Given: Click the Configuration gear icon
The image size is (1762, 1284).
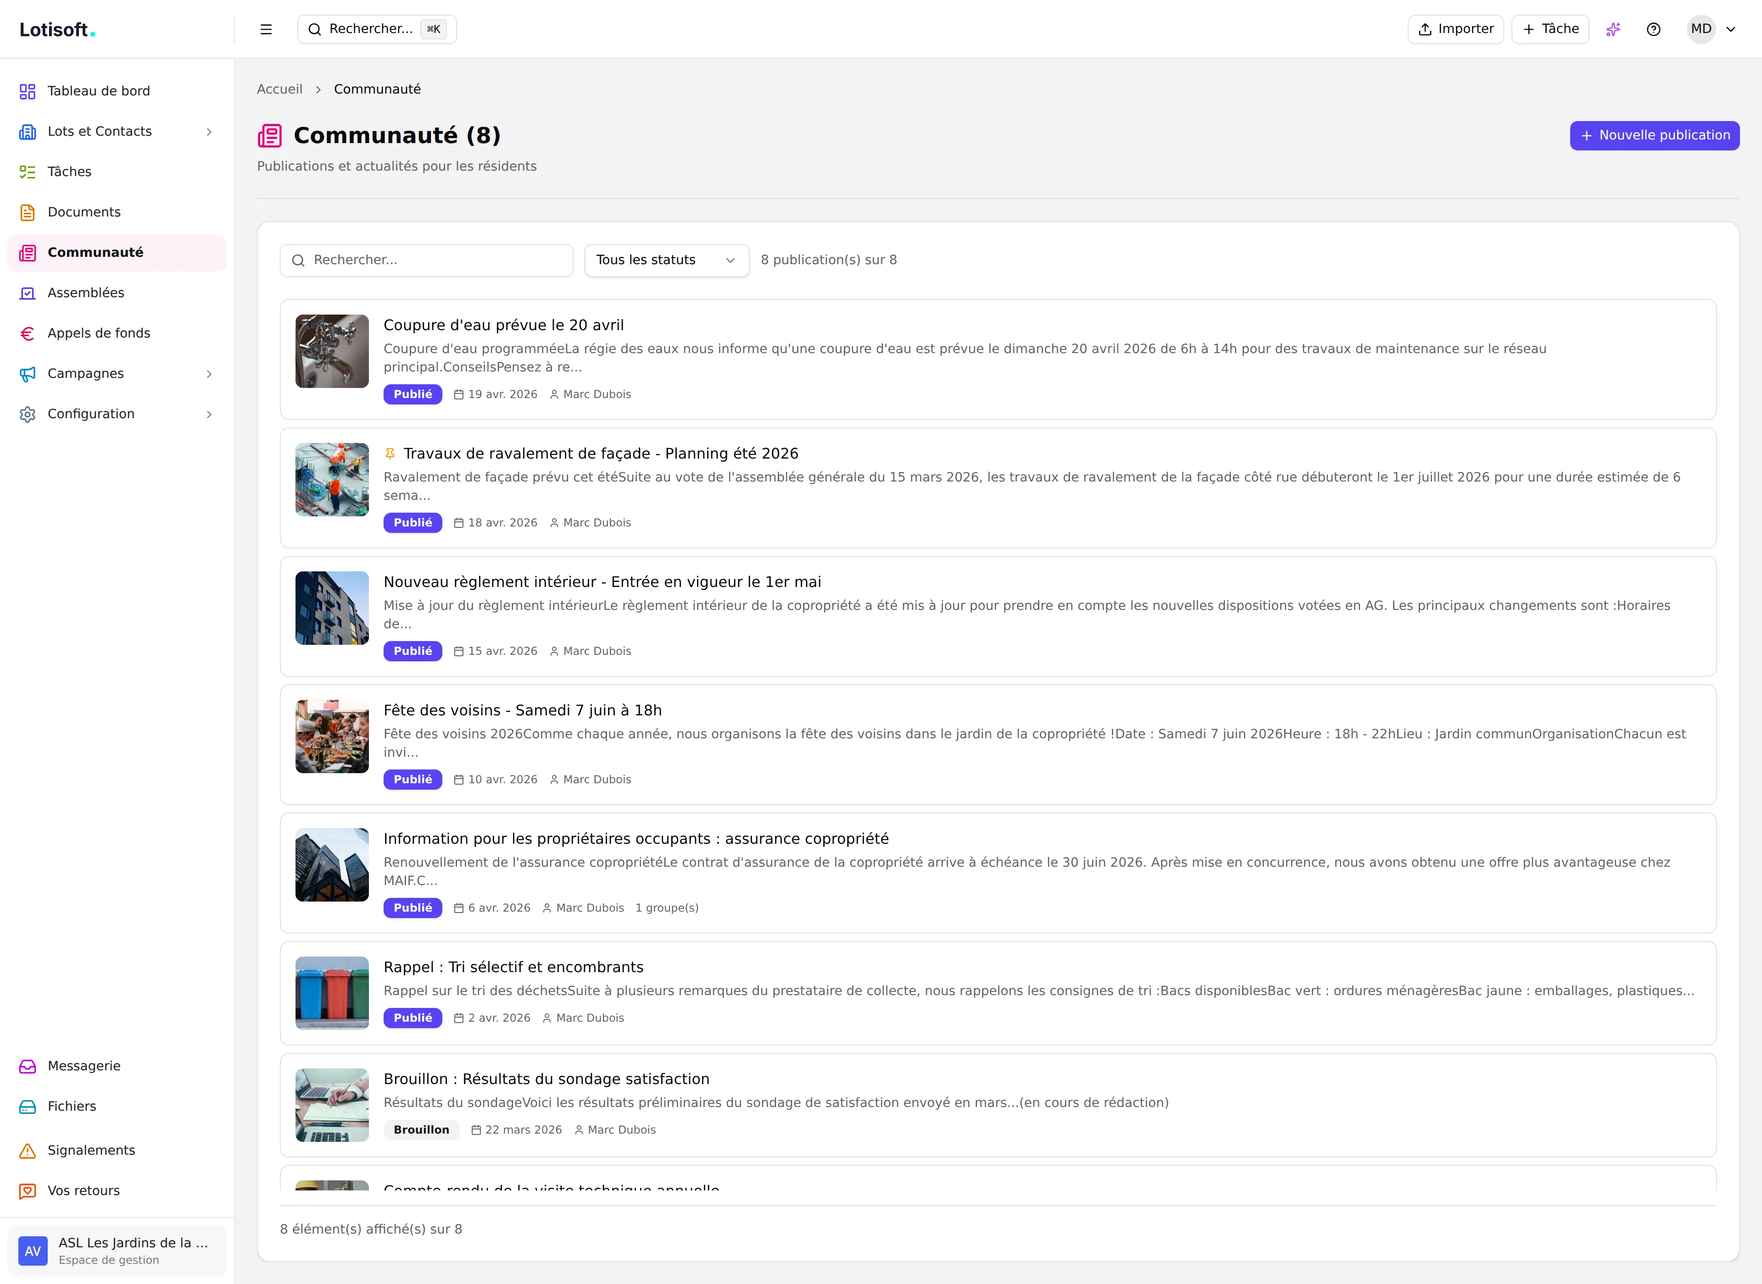Looking at the screenshot, I should coord(27,414).
